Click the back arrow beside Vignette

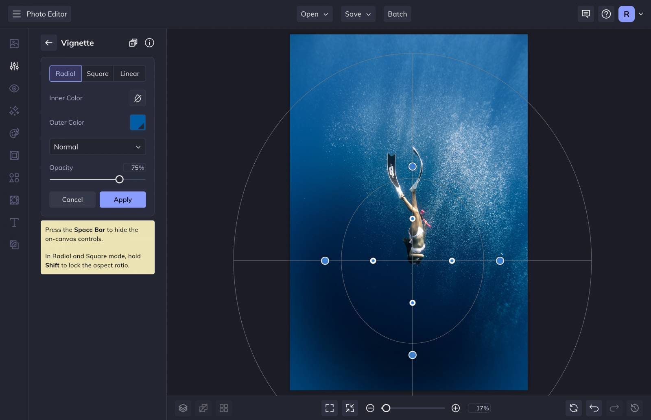[49, 43]
